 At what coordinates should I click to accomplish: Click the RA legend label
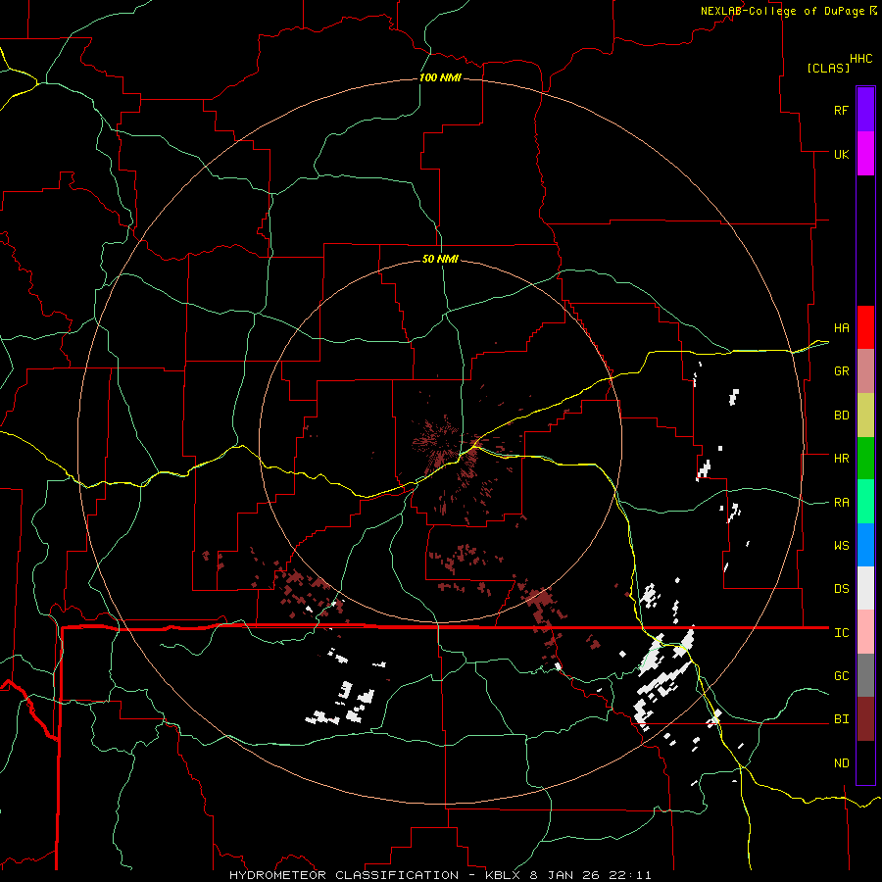[x=841, y=503]
